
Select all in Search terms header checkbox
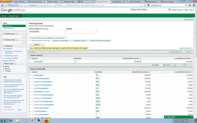(x=29, y=58)
